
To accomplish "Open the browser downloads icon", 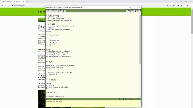I will point(181,5).
